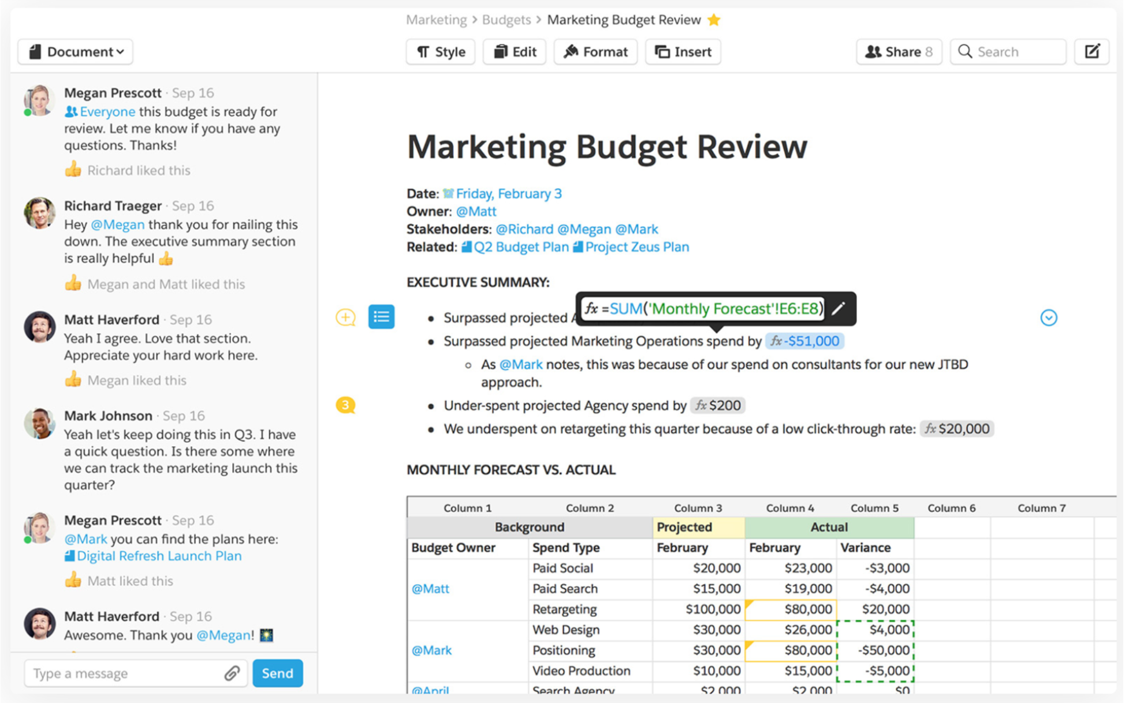1125x703 pixels.
Task: Select the Retargeting $80,000 actual cell
Action: [791, 609]
